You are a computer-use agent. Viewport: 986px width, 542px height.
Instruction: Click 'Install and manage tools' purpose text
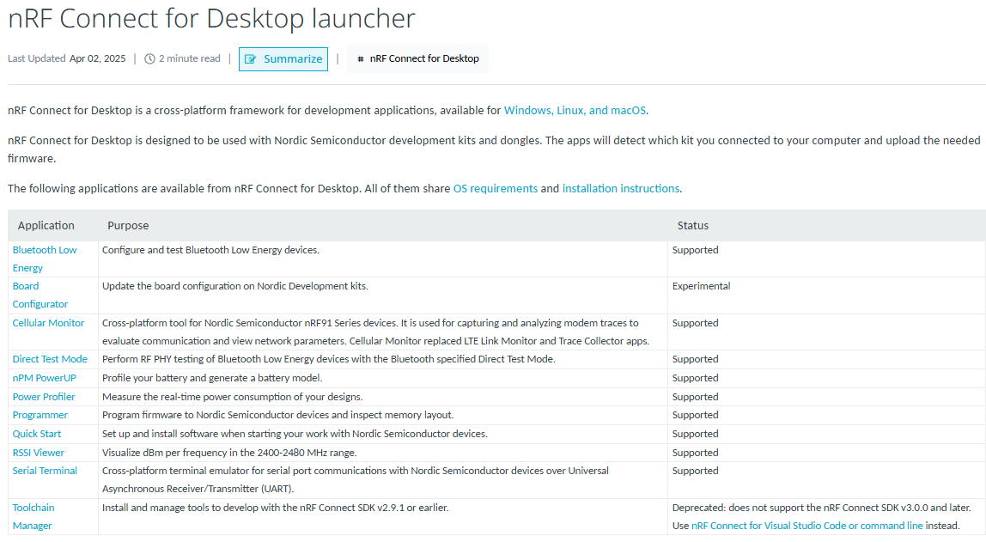pos(276,508)
